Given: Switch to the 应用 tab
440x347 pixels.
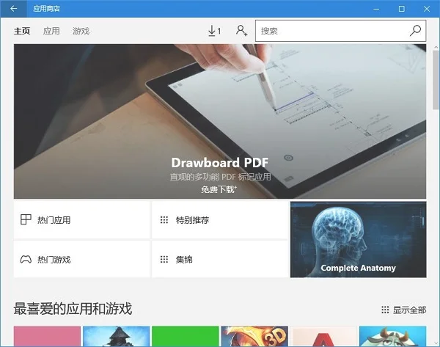Looking at the screenshot, I should [51, 31].
